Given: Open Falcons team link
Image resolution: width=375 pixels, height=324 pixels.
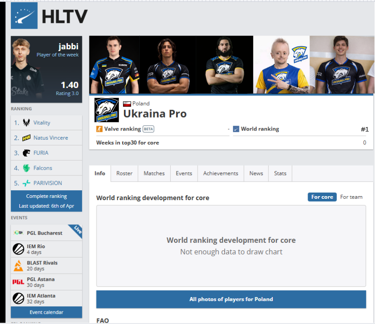Looking at the screenshot, I should pos(43,168).
